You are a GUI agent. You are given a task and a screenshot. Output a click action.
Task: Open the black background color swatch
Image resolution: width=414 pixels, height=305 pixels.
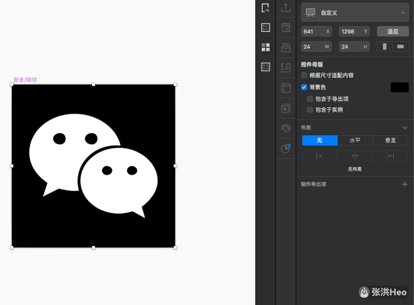tap(399, 87)
